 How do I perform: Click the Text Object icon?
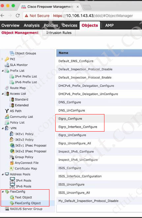tap(12, 197)
